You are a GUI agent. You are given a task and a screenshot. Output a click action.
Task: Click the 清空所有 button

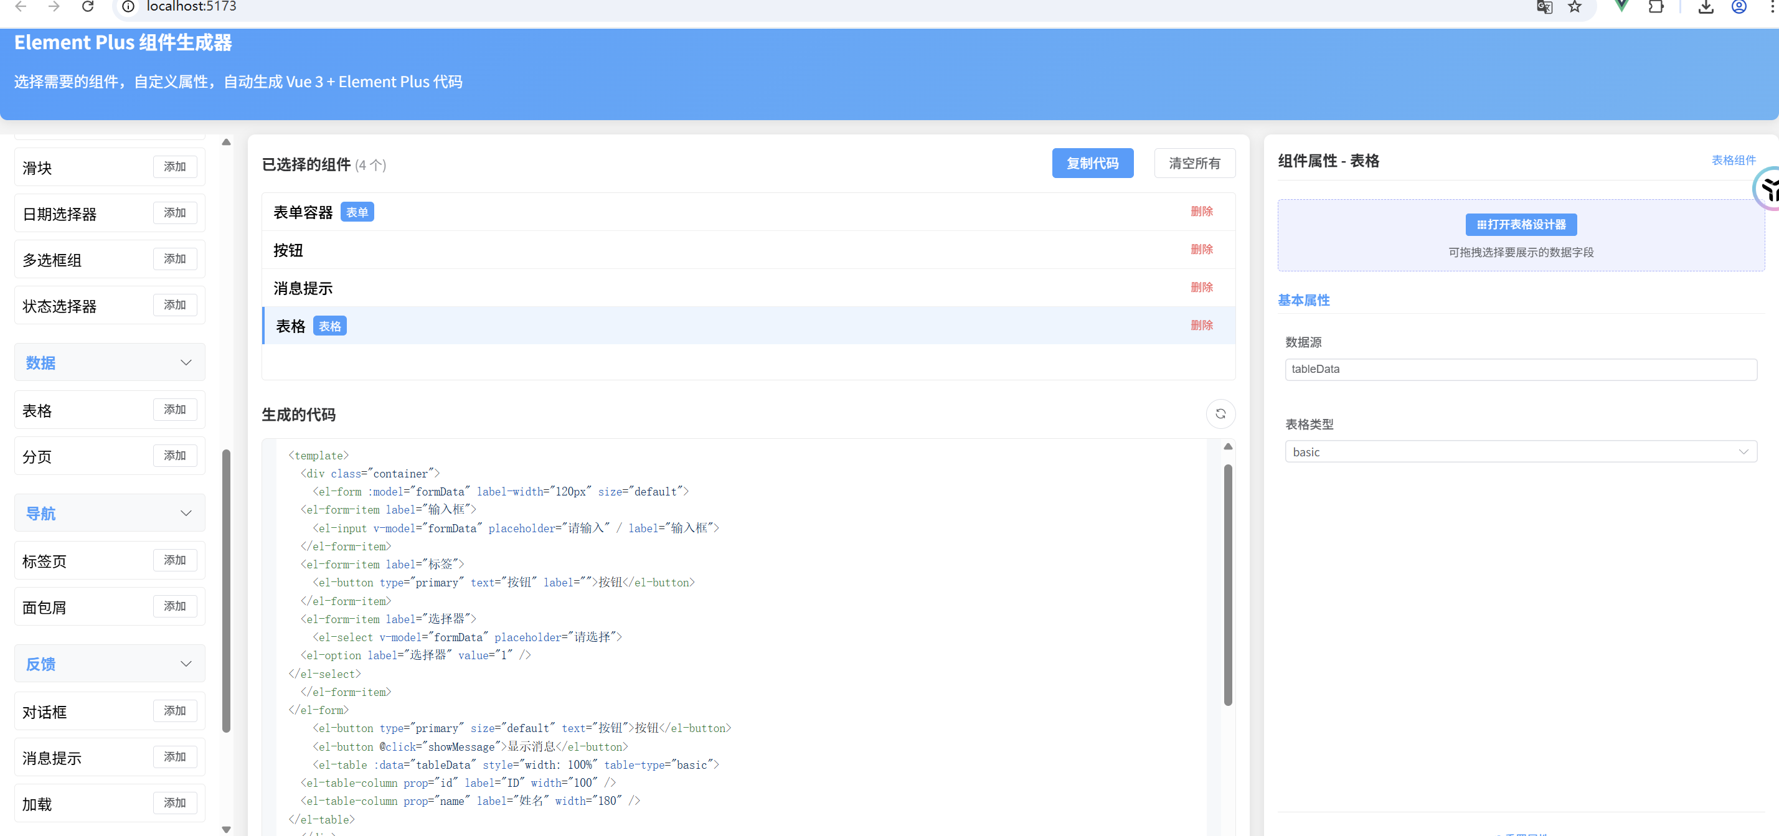tap(1194, 163)
